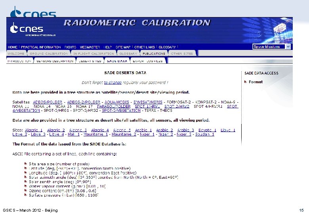Select the SADE DATA sub-tab
This screenshot has width=309, height=214.
117,61
